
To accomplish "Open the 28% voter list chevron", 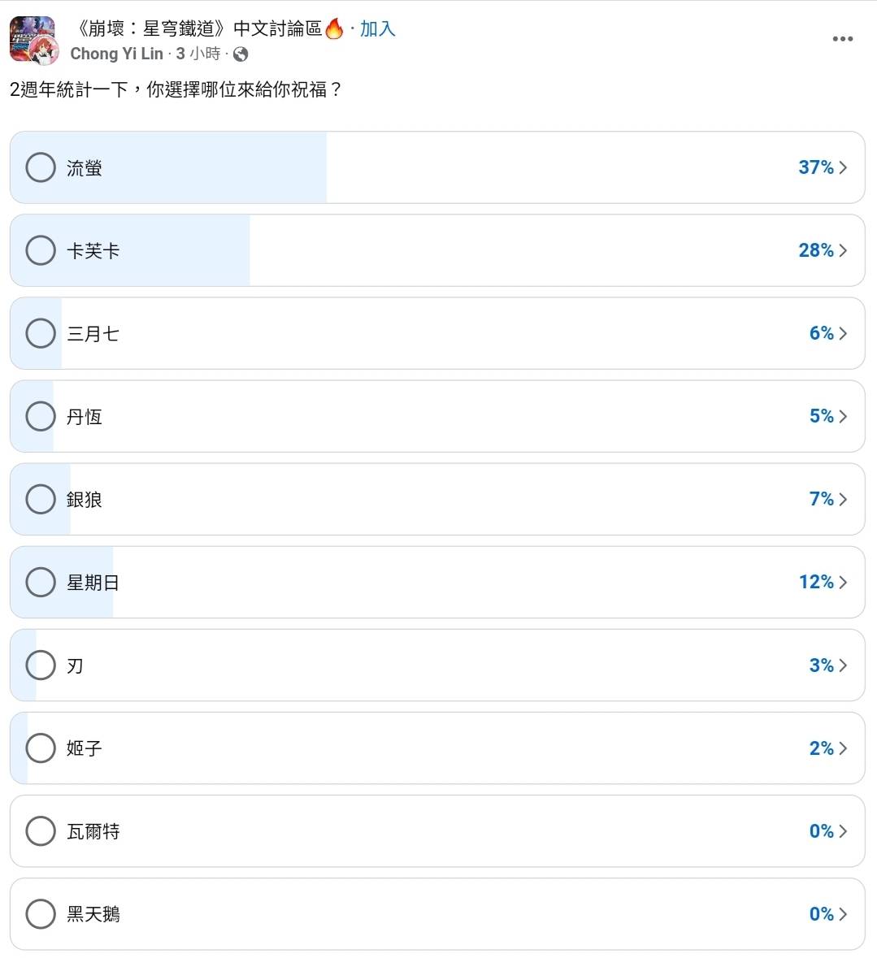I will point(843,250).
